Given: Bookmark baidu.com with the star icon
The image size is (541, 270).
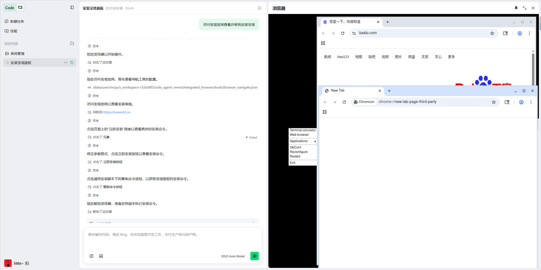Looking at the screenshot, I should click(492, 33).
